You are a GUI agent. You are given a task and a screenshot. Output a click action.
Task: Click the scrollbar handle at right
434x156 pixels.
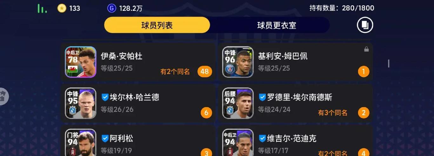(x=389, y=63)
